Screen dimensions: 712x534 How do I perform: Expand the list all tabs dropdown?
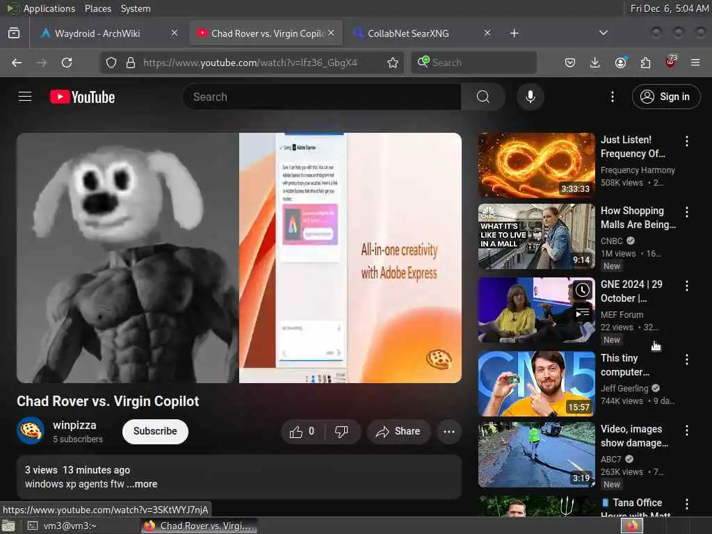tap(603, 33)
